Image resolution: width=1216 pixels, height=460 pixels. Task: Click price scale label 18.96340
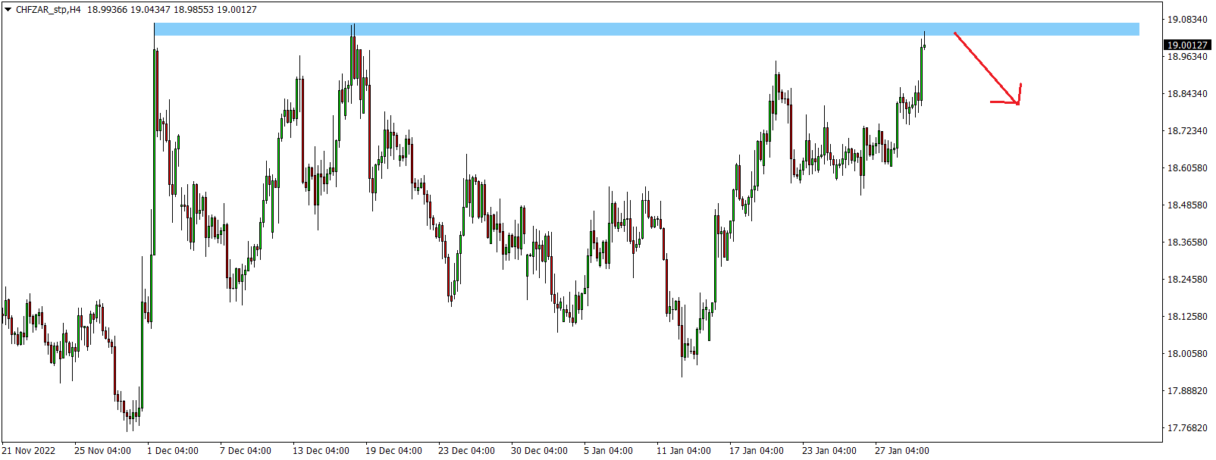pyautogui.click(x=1187, y=57)
